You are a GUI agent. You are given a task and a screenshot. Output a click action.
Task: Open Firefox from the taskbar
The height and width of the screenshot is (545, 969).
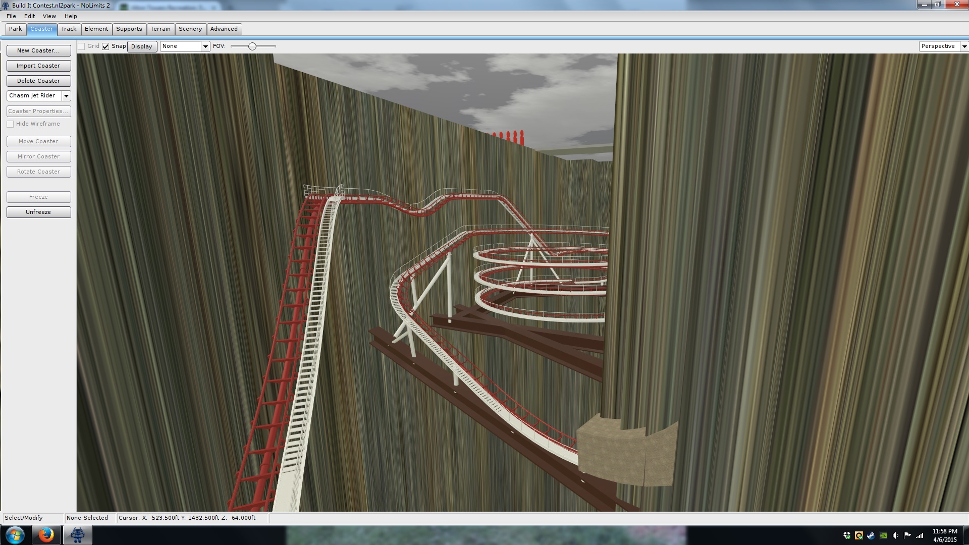coord(46,535)
